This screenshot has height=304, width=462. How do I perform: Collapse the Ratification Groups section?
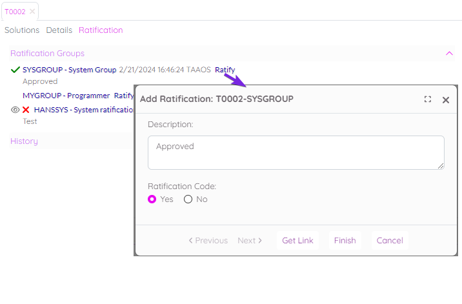449,54
